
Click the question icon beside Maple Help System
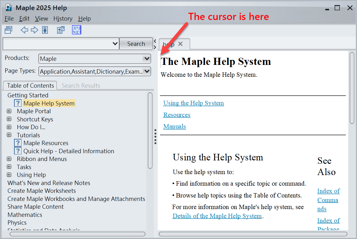[x=18, y=103]
